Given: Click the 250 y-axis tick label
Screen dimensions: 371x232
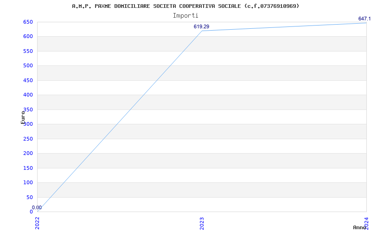Looking at the screenshot, I should 28,139.
